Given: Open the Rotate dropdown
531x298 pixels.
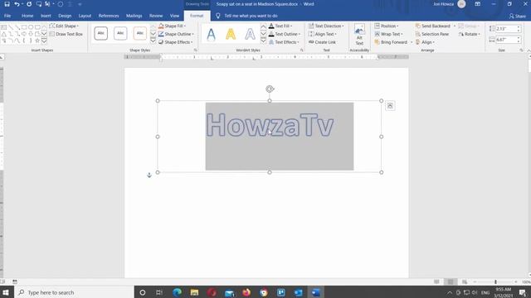Looking at the screenshot, I should pyautogui.click(x=470, y=34).
